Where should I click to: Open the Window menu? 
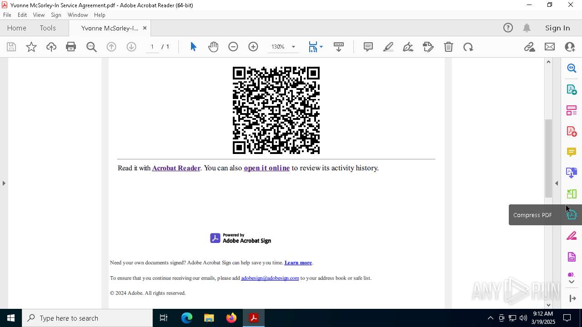pos(78,15)
